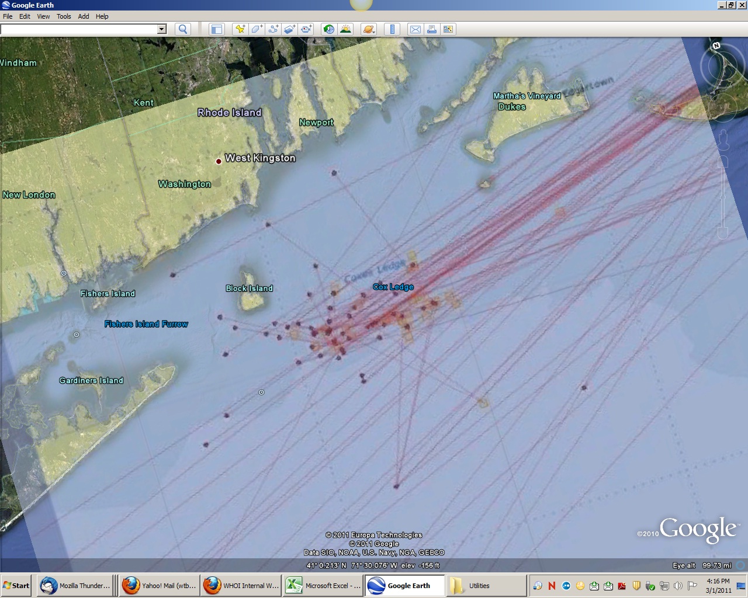The image size is (748, 598).
Task: Click the Washington county label
Action: click(184, 183)
